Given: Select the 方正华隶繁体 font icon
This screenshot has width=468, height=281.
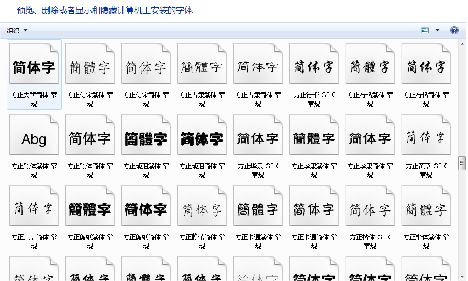Looking at the screenshot, I should click(x=314, y=135).
